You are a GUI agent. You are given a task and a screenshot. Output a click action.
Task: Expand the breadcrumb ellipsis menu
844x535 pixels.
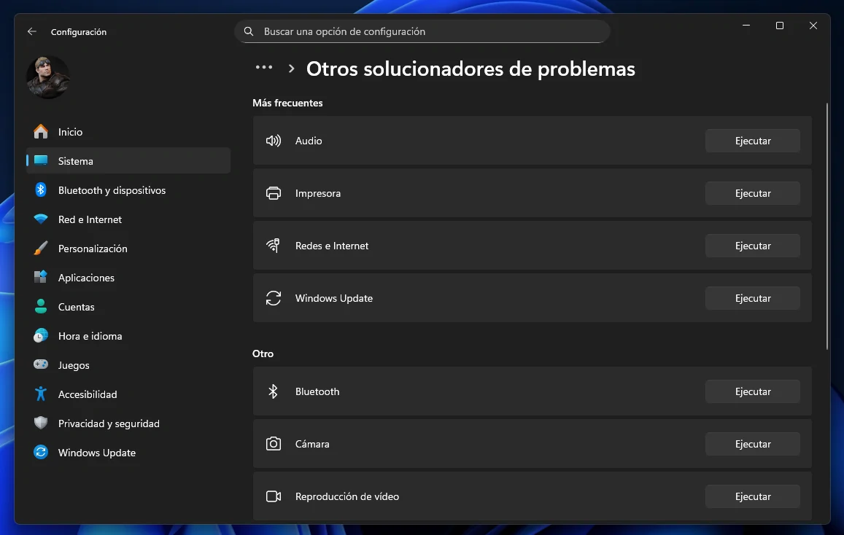tap(264, 67)
